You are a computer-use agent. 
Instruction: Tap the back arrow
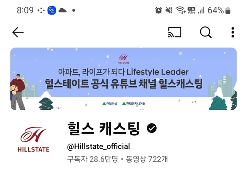pyautogui.click(x=18, y=32)
